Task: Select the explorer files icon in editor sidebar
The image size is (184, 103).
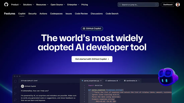Action: [x=15, y=81]
